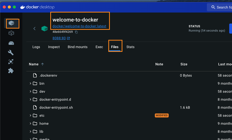The width and height of the screenshot is (232, 140).
Task: Select the .dockerenv file name
Action: coord(48,75)
